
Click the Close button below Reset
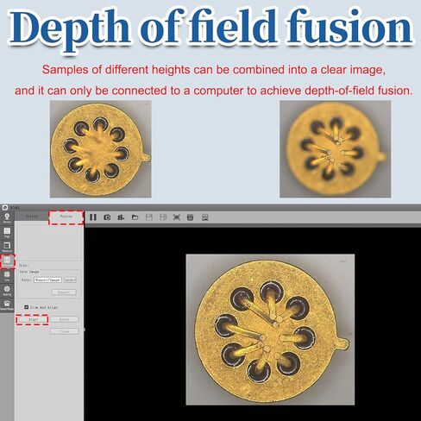65,331
